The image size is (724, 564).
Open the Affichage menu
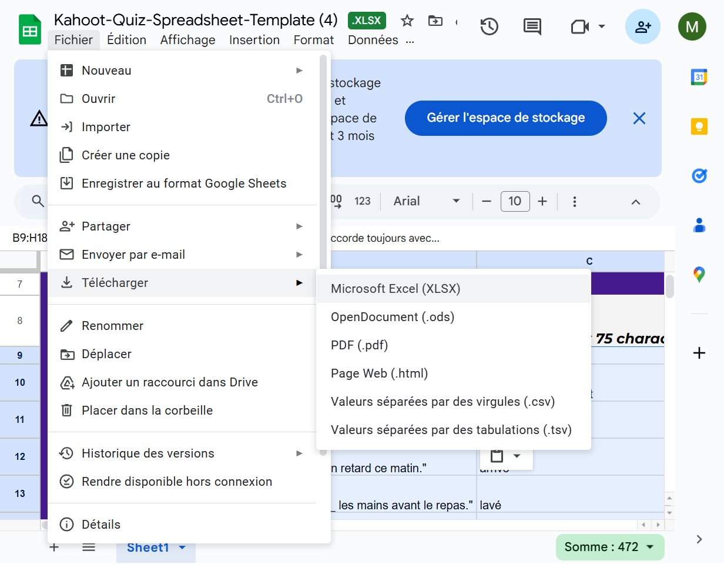pyautogui.click(x=188, y=40)
